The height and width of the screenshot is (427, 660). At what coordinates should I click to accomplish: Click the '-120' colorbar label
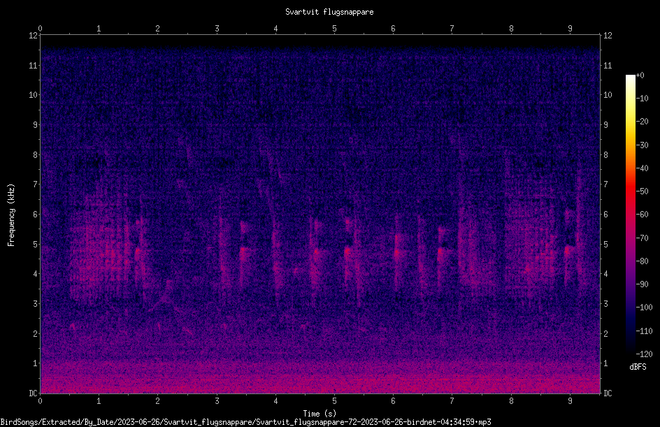[645, 354]
